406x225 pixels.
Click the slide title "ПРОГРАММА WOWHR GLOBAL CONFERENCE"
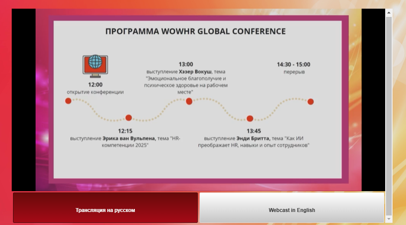tap(196, 32)
